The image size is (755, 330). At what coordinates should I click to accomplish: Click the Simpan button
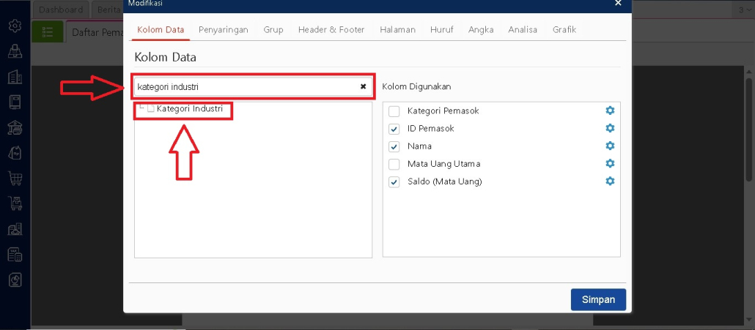click(x=598, y=299)
